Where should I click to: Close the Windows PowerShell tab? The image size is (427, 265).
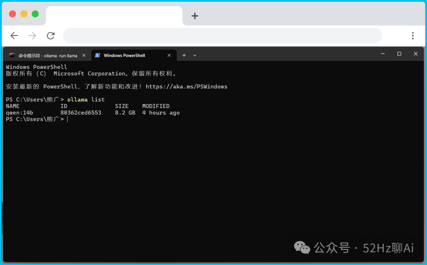169,55
